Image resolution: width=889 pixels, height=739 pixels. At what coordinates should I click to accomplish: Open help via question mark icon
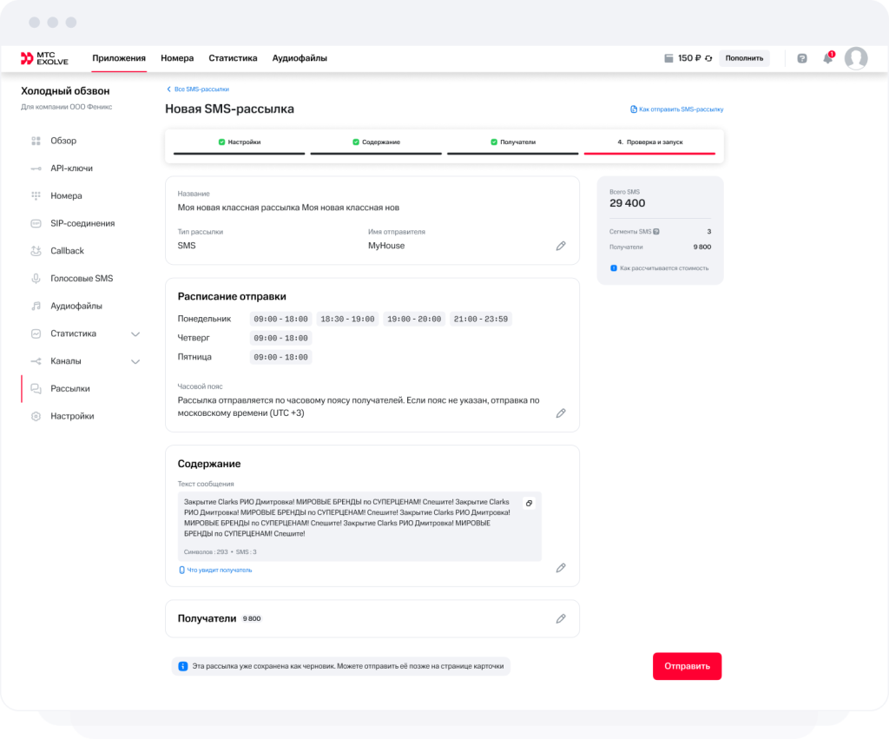point(802,58)
